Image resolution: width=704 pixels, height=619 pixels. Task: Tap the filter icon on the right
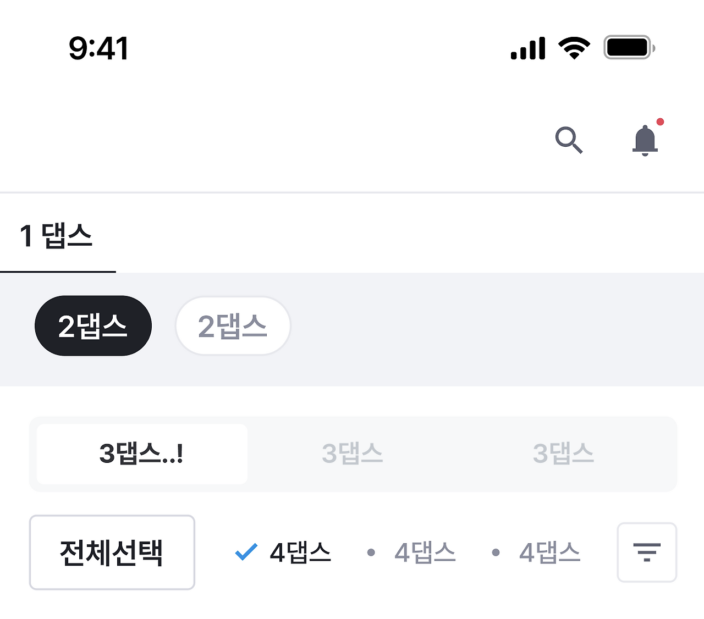(647, 552)
